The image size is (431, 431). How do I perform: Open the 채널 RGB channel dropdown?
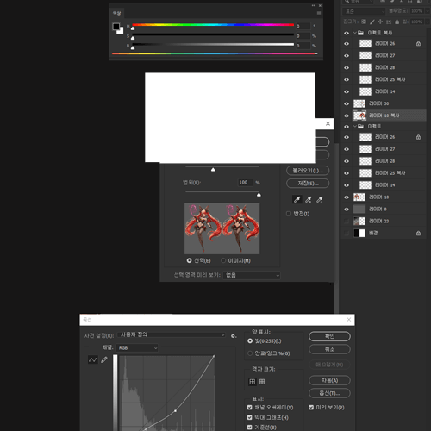pyautogui.click(x=137, y=347)
